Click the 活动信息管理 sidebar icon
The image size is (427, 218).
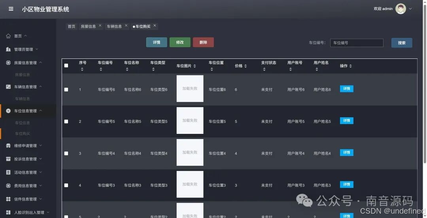[8, 172]
